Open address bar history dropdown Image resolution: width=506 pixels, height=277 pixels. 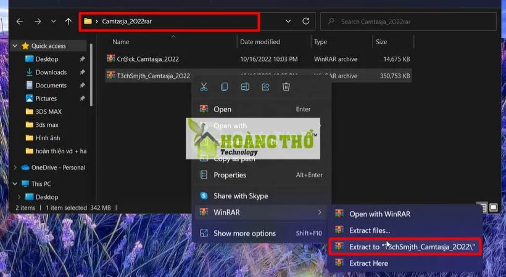288,22
